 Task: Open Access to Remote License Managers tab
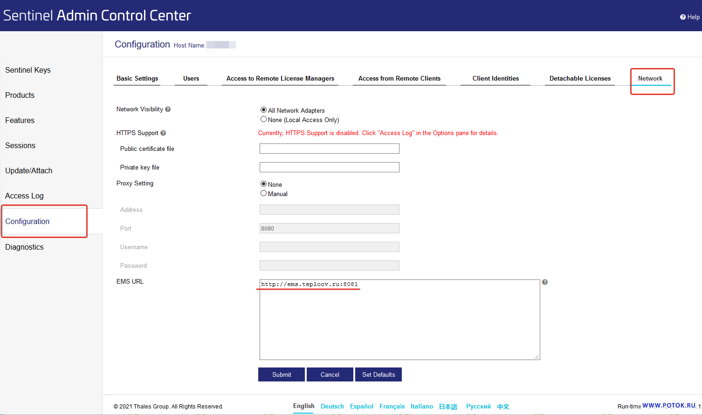(280, 78)
